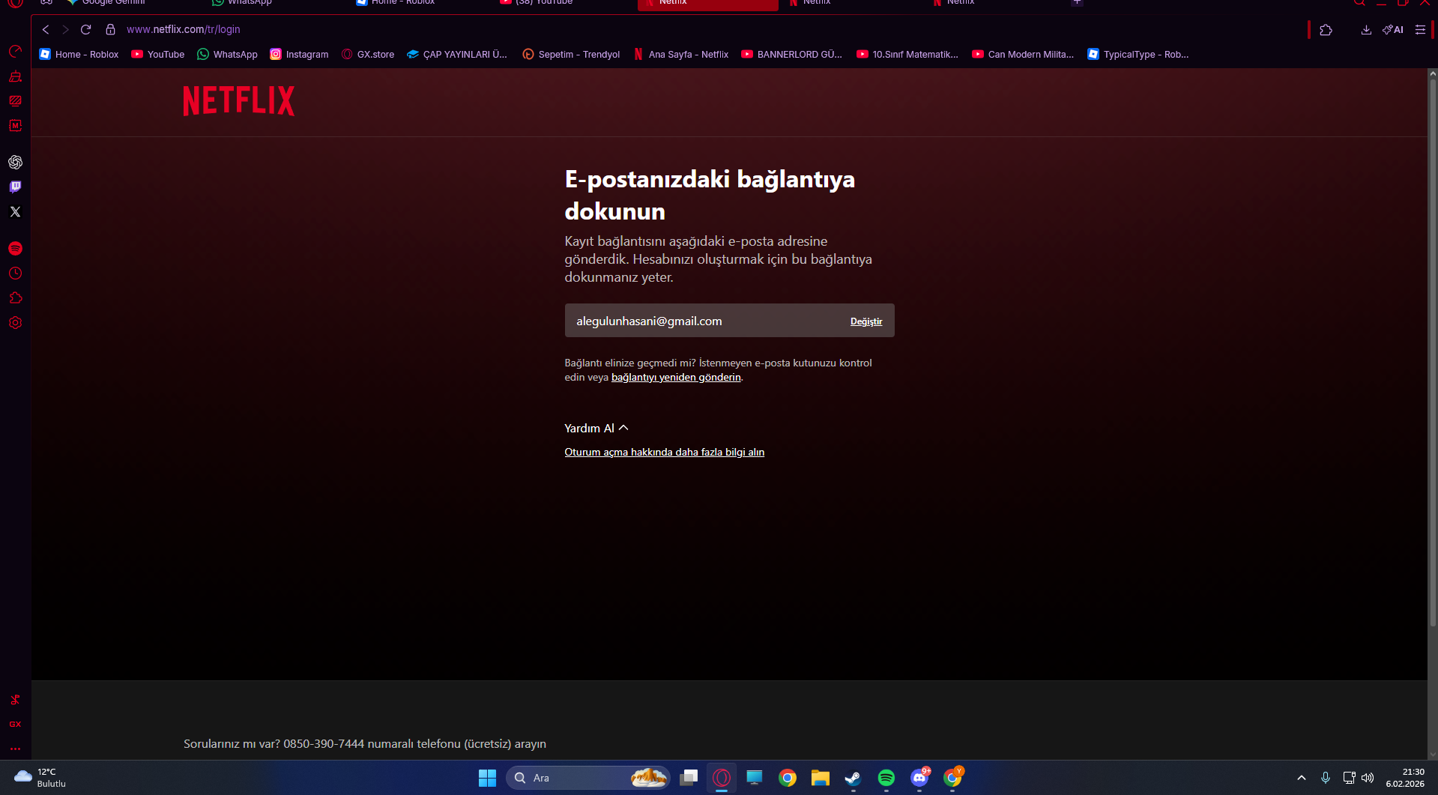Open X (Twitter) in the sidebar
The height and width of the screenshot is (795, 1438).
15,211
